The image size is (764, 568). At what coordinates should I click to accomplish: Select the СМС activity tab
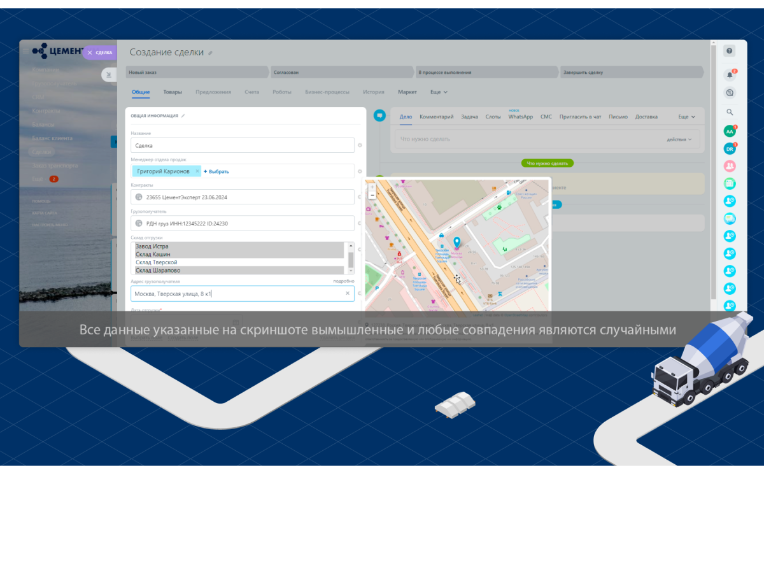(x=546, y=117)
